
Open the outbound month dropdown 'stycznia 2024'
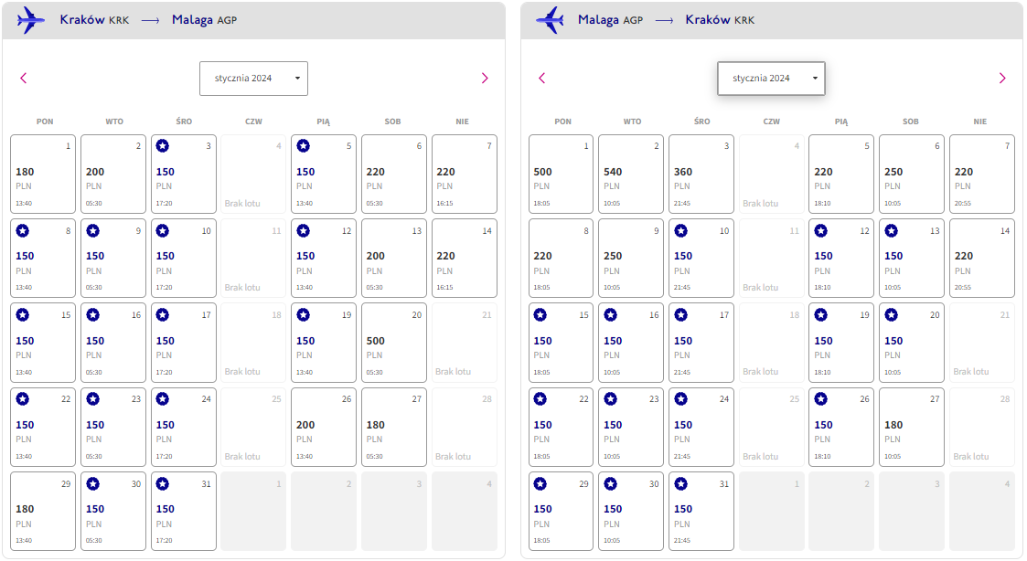point(253,79)
